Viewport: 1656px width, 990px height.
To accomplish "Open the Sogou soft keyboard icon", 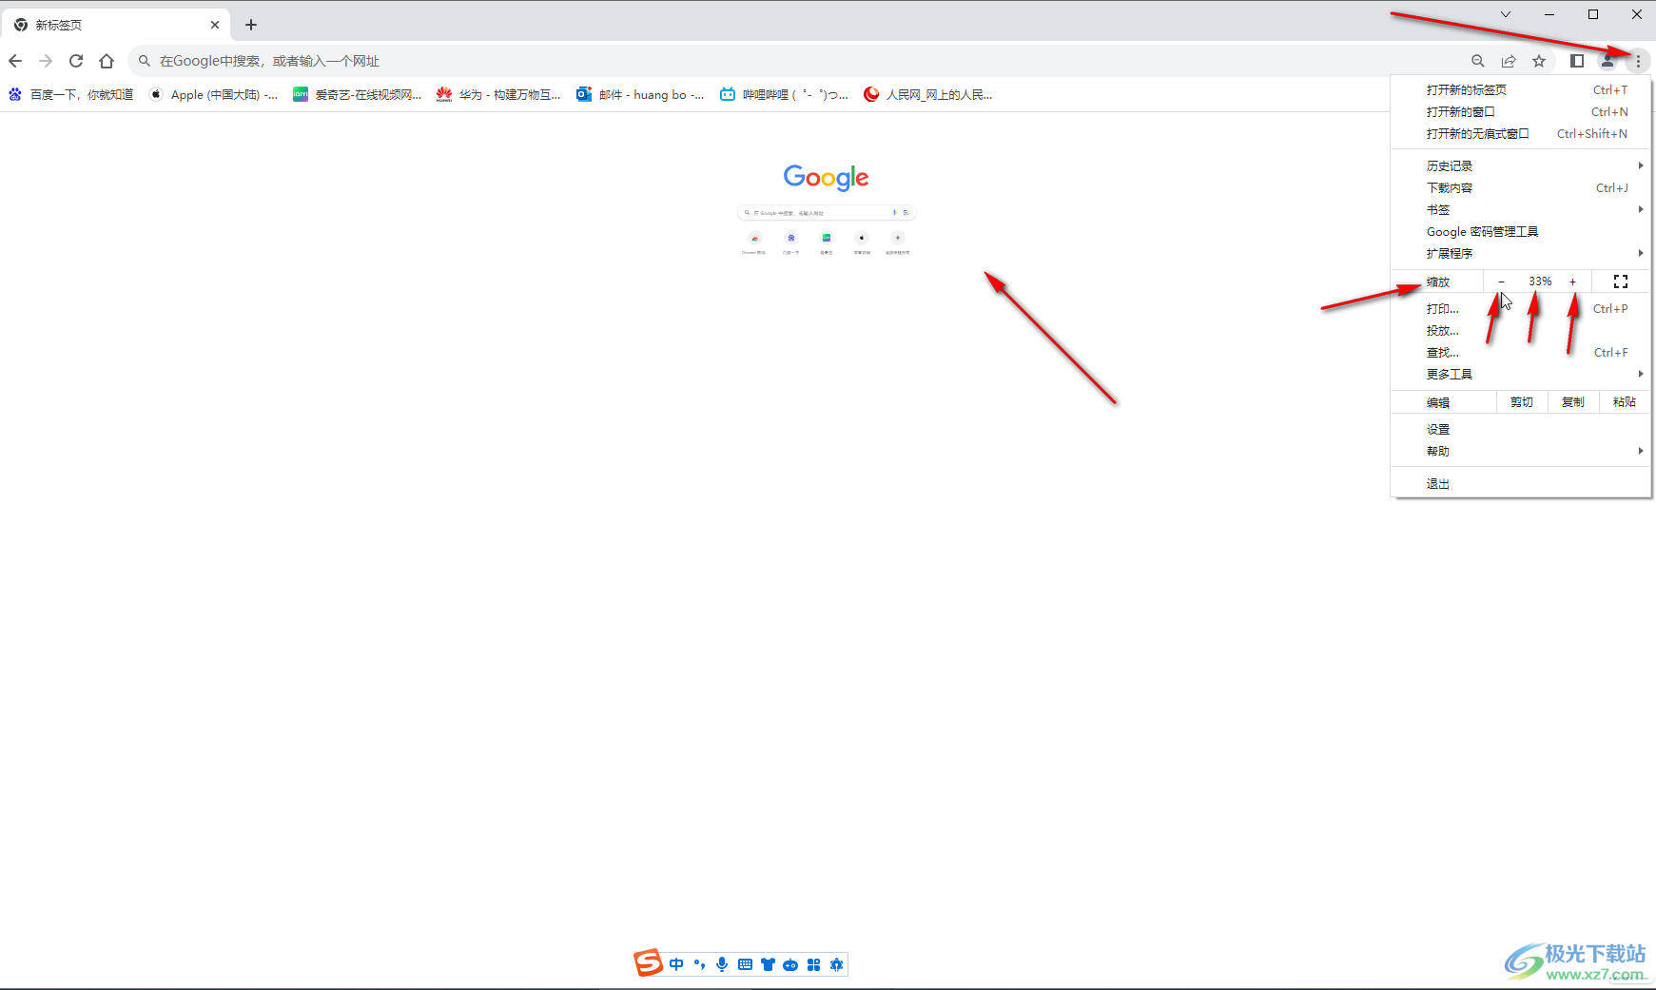I will [x=745, y=964].
